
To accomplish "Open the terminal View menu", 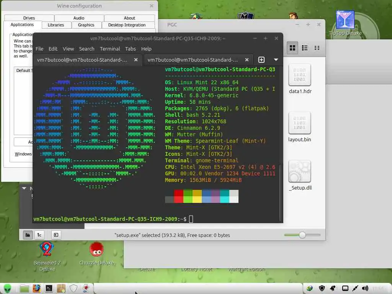I will coord(68,49).
